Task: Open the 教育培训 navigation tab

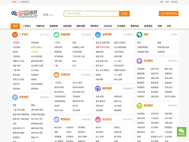Action: point(135,26)
